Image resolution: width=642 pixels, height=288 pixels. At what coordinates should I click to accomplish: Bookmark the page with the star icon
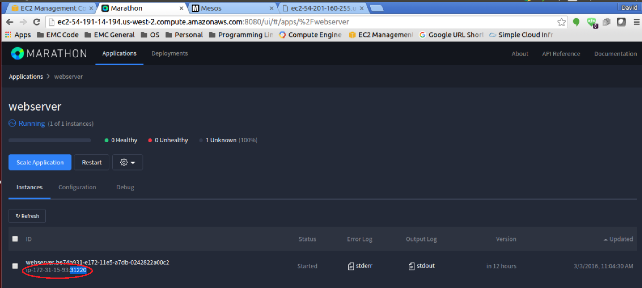[561, 22]
